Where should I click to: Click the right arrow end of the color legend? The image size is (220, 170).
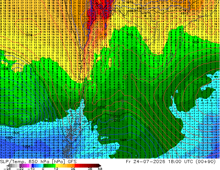click(x=100, y=165)
